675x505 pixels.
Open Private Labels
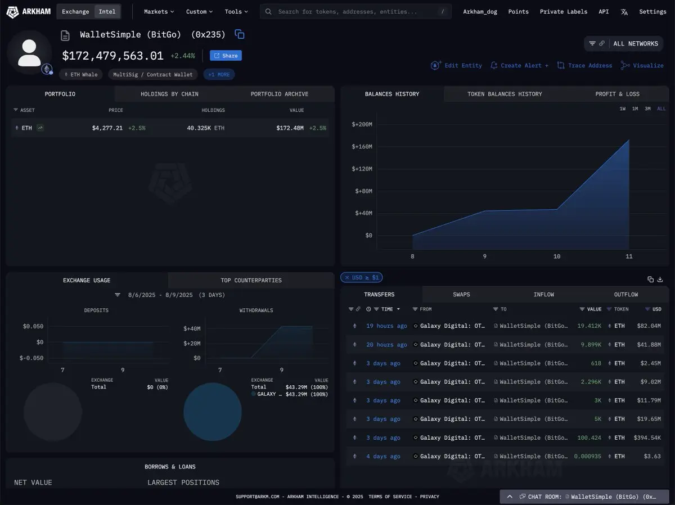point(563,11)
